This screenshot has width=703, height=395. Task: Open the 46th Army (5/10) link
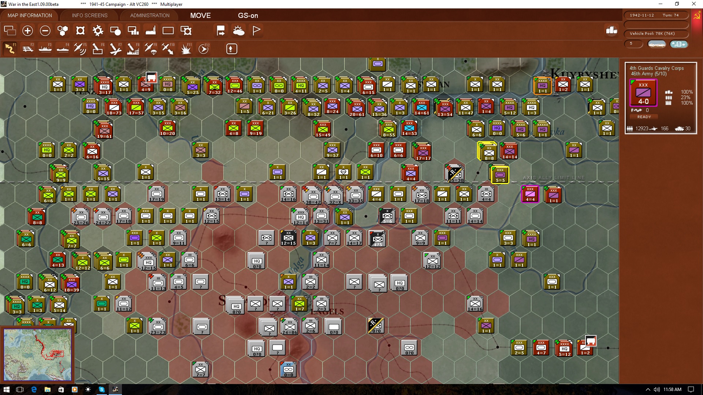648,74
